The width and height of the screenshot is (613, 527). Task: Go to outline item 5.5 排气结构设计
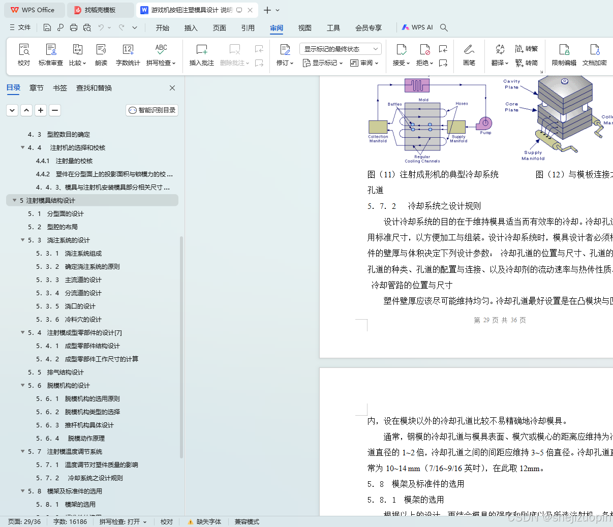[56, 372]
